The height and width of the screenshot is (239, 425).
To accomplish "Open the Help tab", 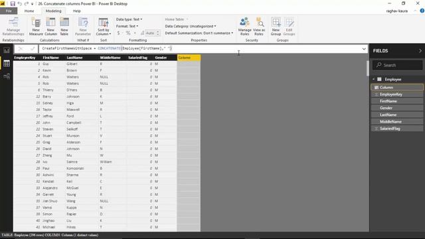I will [77, 11].
